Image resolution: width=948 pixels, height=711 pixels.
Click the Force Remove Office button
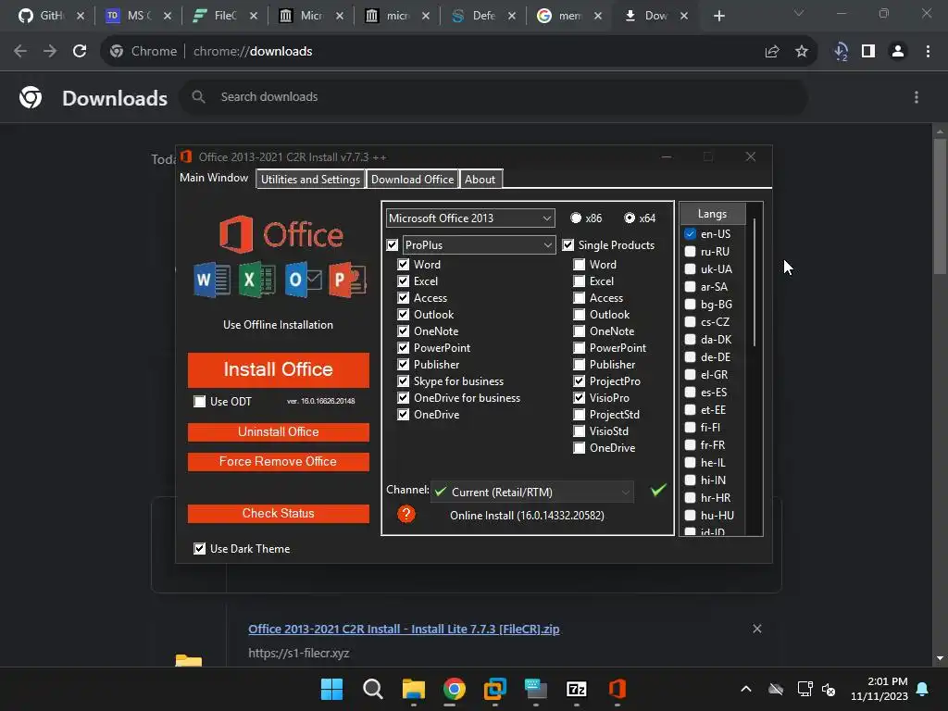278,461
